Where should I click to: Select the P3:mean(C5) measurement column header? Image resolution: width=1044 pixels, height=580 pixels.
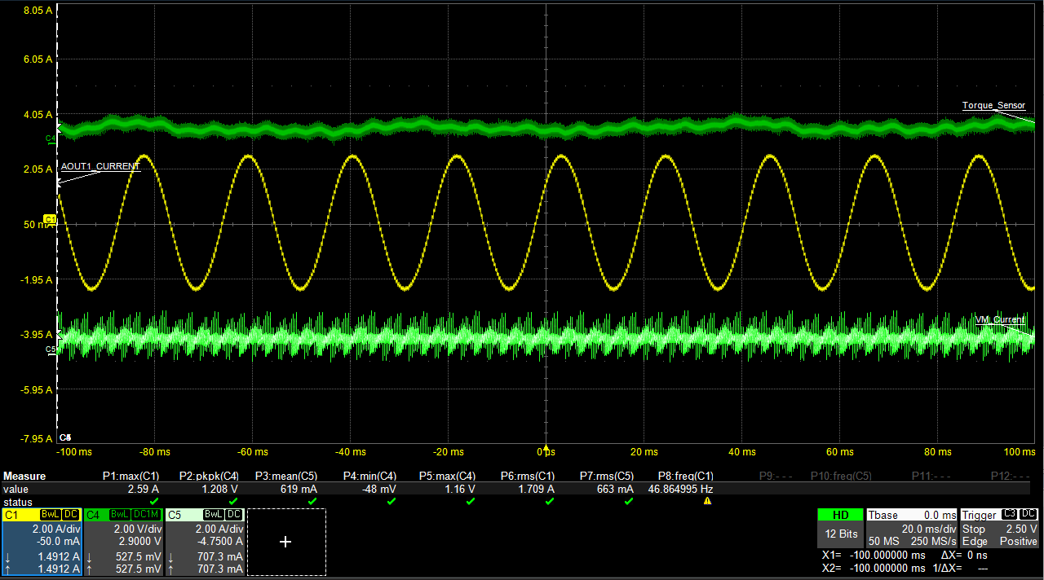pyautogui.click(x=285, y=476)
